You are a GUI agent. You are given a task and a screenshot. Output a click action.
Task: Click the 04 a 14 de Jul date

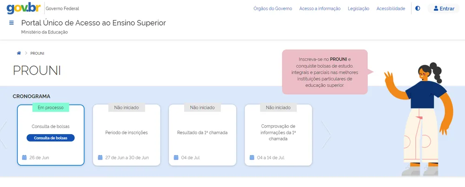pyautogui.click(x=271, y=158)
